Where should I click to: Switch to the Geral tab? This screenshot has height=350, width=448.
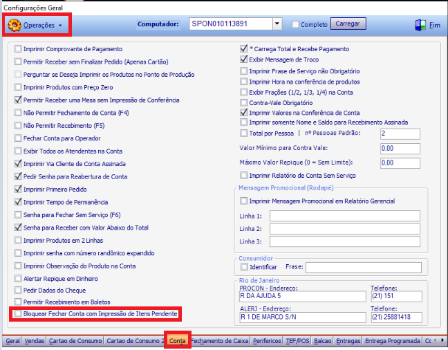(12, 341)
